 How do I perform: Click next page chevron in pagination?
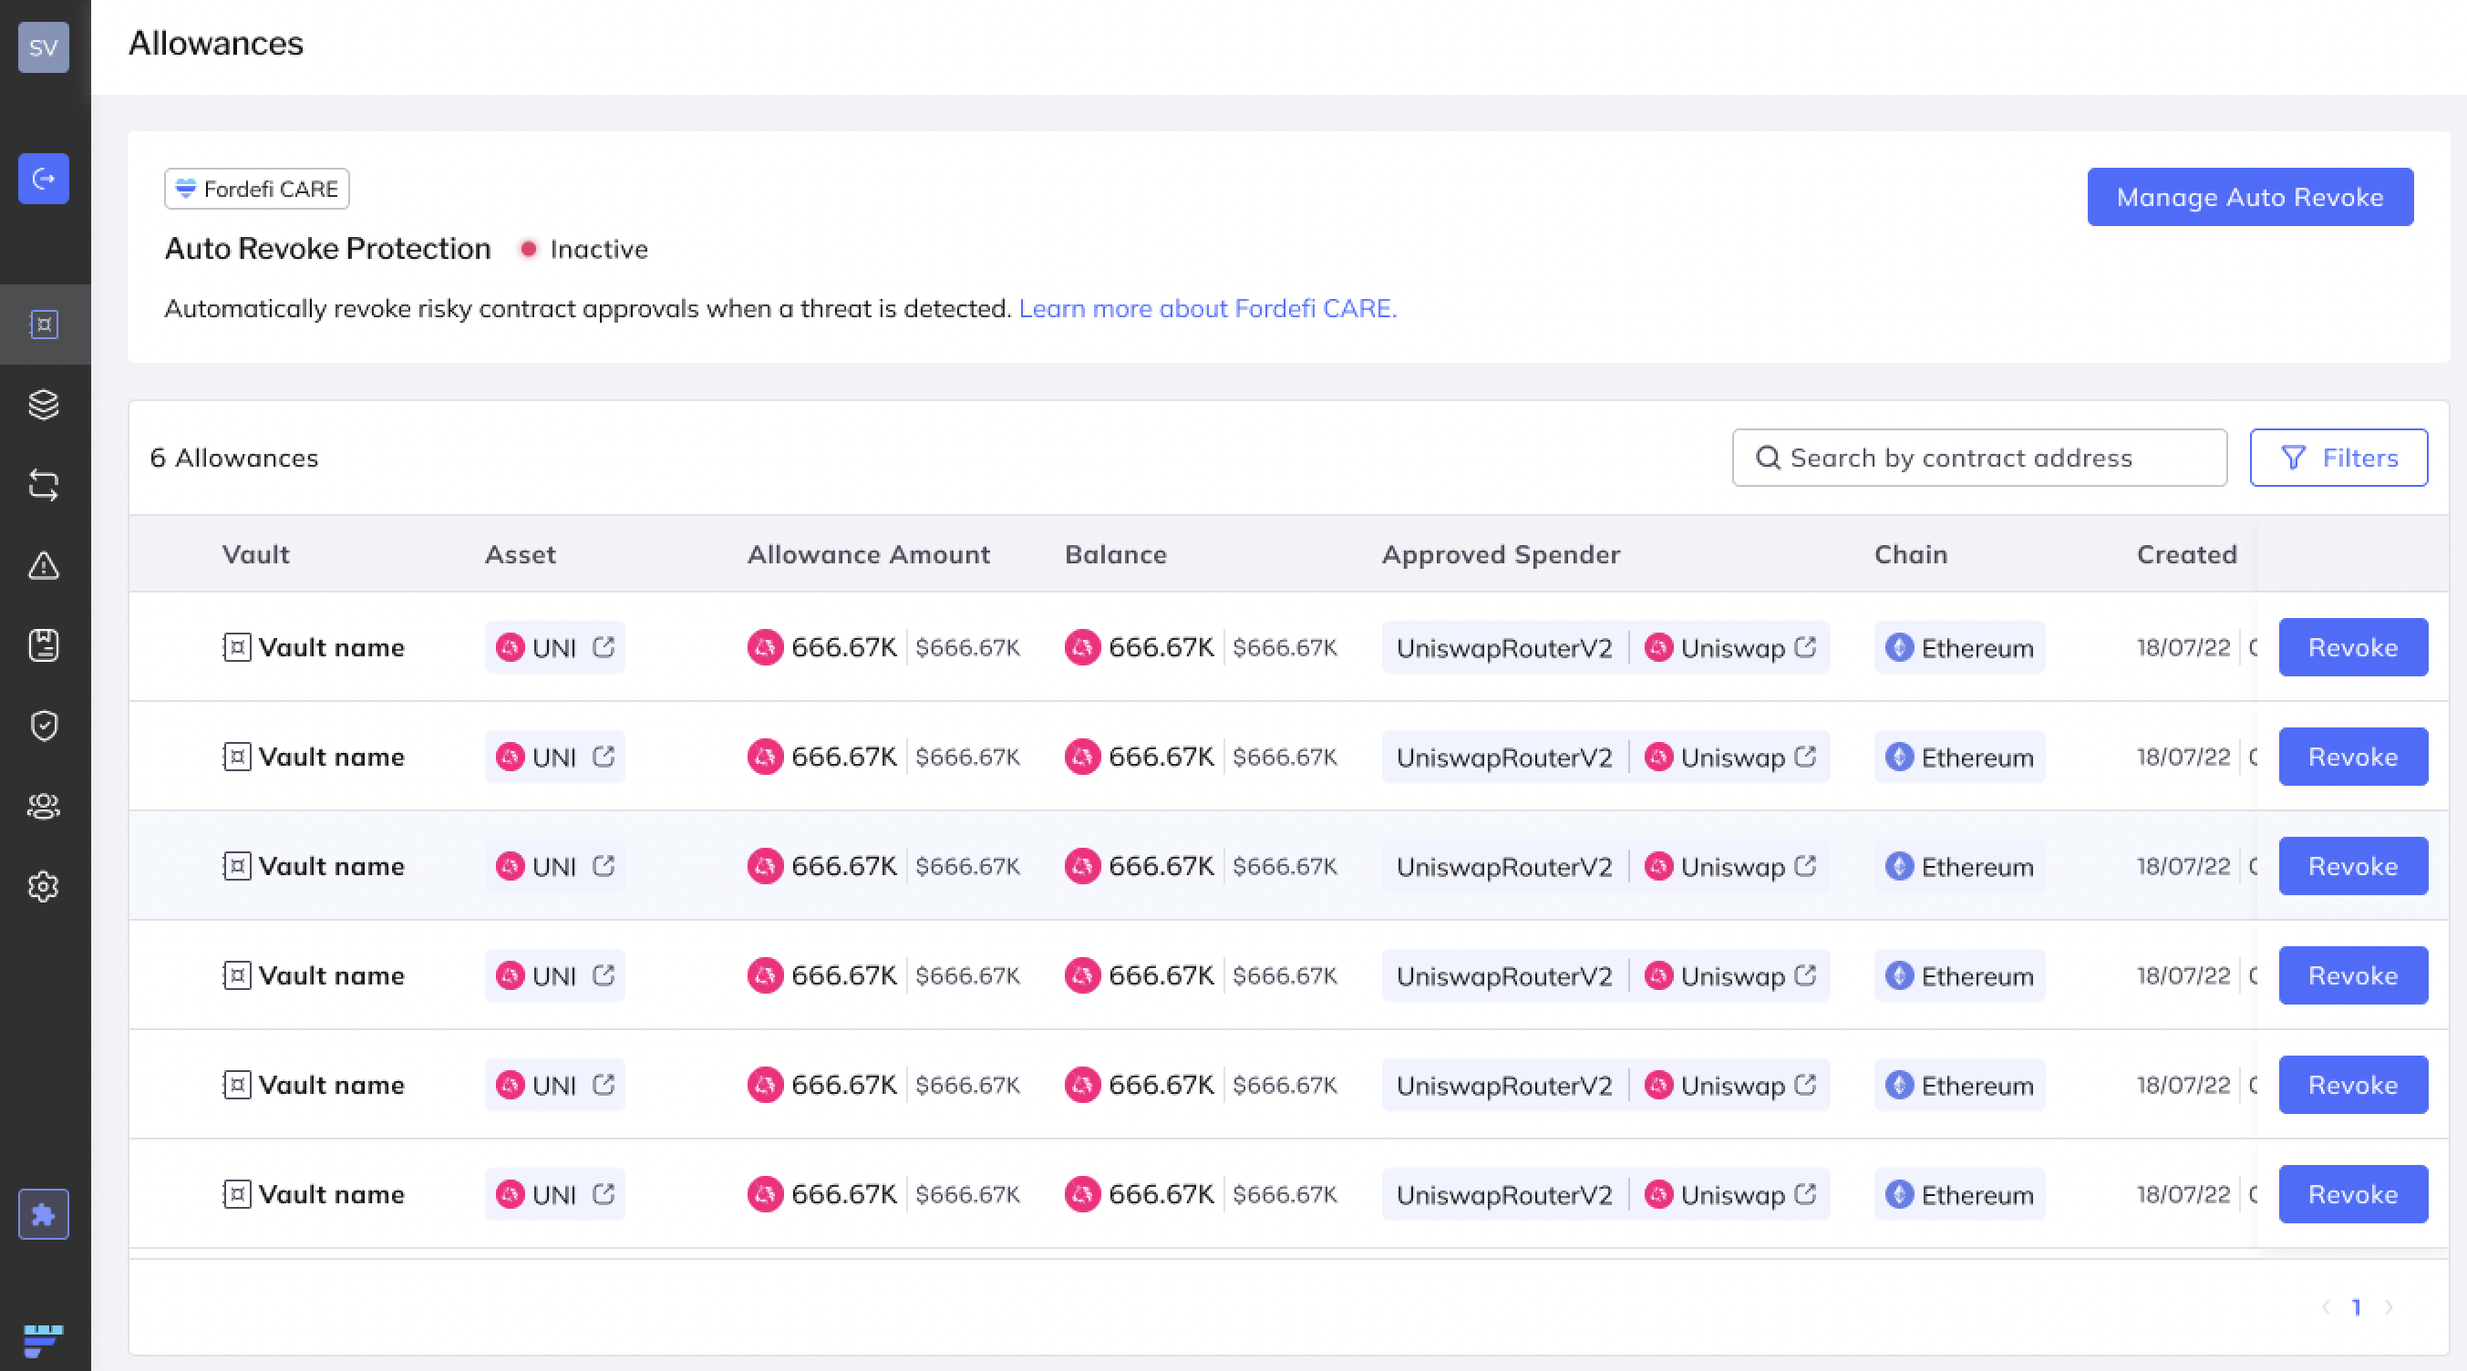2389,1307
